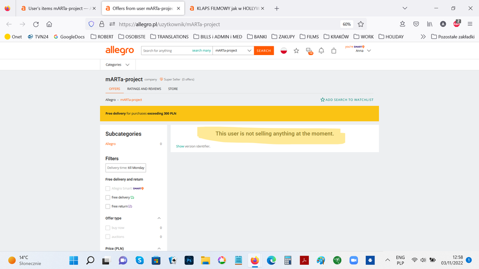Open Allegro notifications bell
Viewport: 479px width, 269px height.
coord(321,51)
